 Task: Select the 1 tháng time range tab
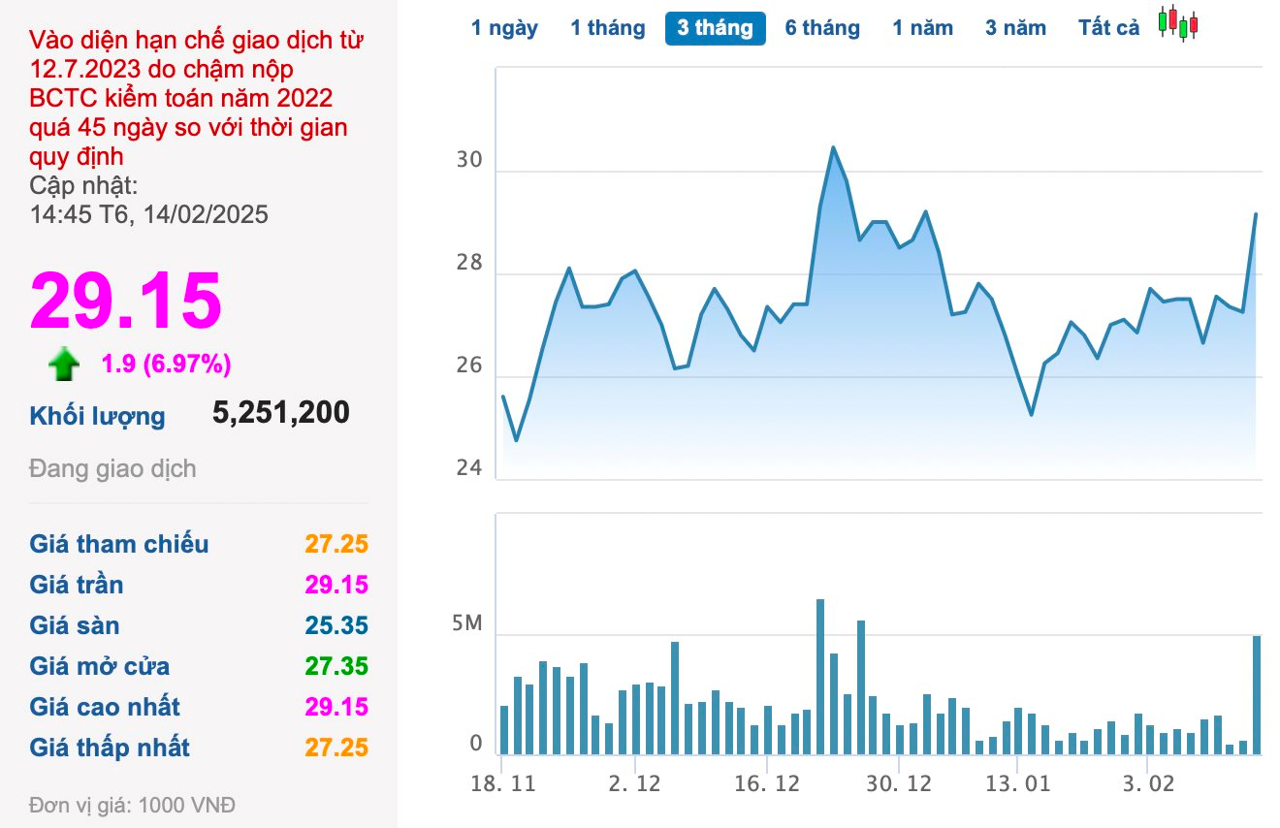point(608,28)
